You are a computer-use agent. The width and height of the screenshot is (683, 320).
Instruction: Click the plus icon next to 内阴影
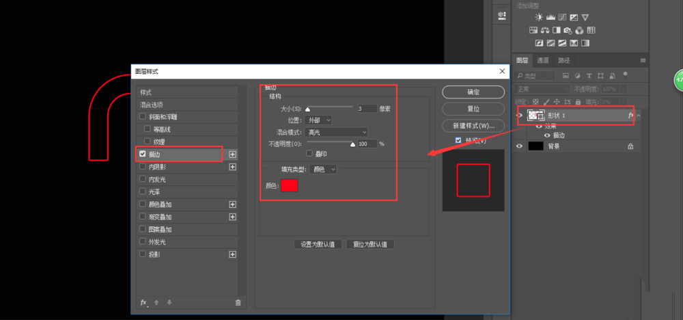click(233, 167)
